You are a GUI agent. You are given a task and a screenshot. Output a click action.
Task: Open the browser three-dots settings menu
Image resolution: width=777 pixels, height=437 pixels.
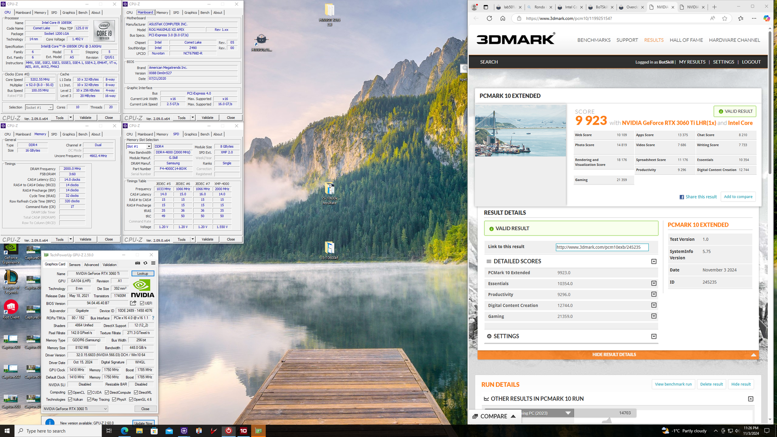pyautogui.click(x=754, y=18)
